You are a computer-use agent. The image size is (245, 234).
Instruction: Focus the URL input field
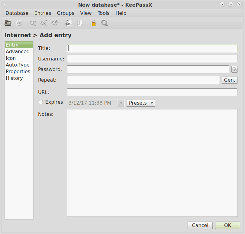point(152,92)
